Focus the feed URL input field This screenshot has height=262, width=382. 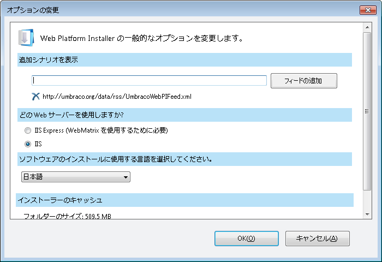[149, 80]
